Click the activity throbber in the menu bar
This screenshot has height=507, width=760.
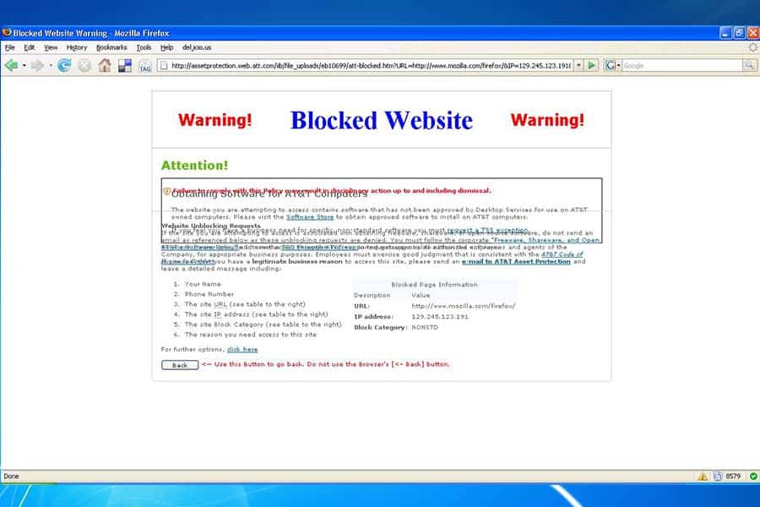(752, 47)
